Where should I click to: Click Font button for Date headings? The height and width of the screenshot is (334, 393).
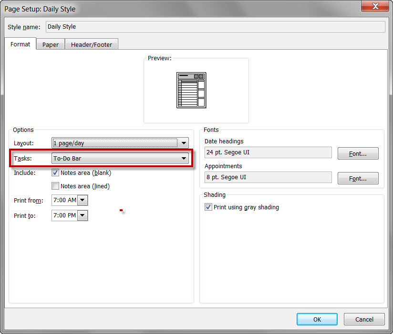point(358,153)
